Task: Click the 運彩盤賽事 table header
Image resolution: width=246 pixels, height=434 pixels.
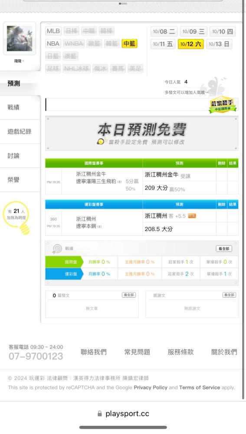Action: [94, 204]
